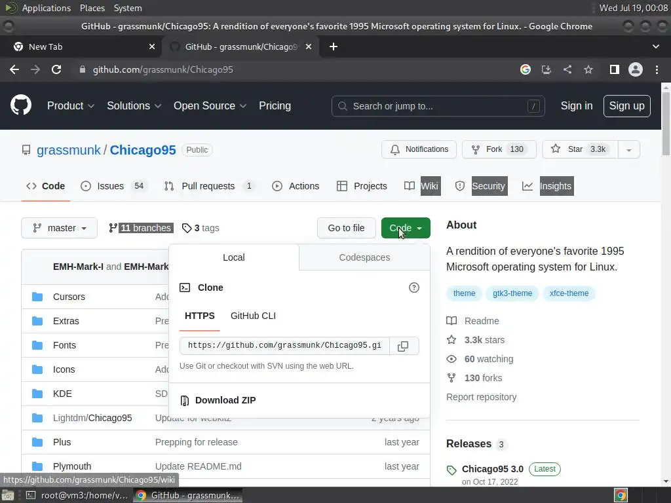Open the Places menu
671x503 pixels.
point(92,8)
